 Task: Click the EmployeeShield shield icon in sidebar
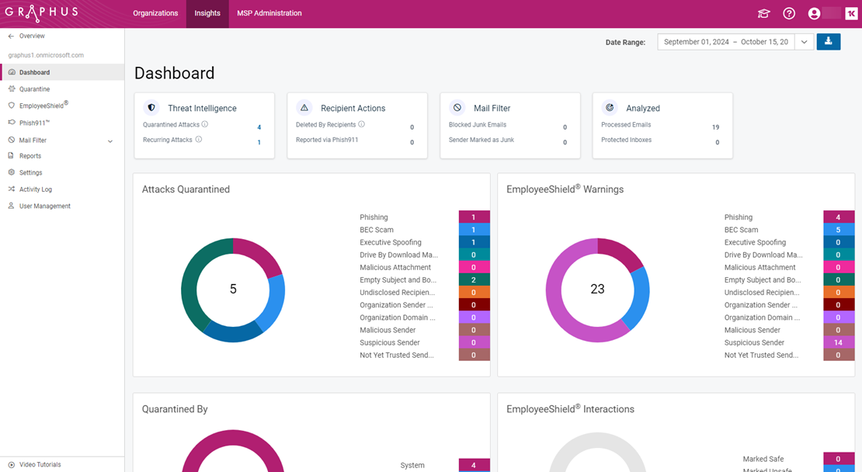click(x=12, y=106)
